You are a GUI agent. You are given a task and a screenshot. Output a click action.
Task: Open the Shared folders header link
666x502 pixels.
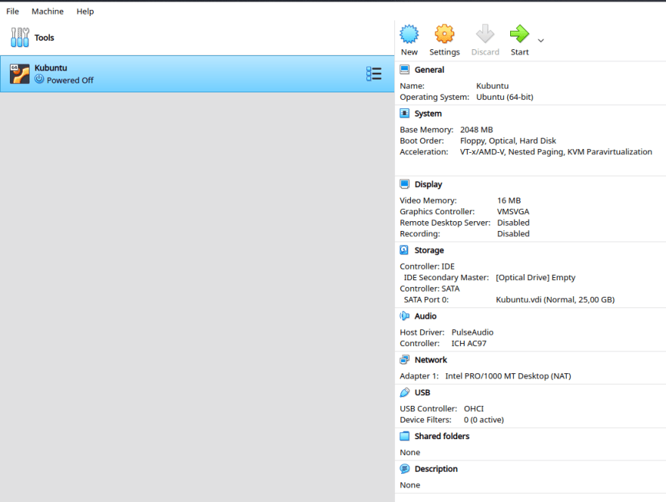coord(442,437)
